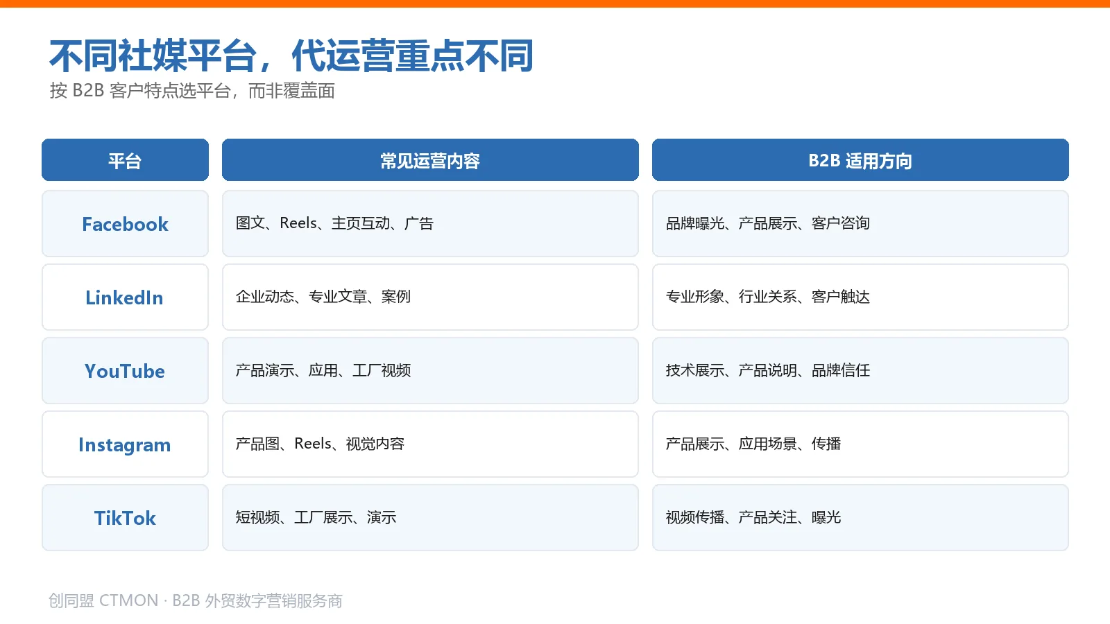The width and height of the screenshot is (1110, 624).
Task: Select the YouTube platform cell
Action: tap(125, 371)
